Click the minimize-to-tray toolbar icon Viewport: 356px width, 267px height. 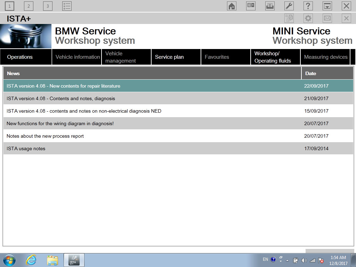327,6
